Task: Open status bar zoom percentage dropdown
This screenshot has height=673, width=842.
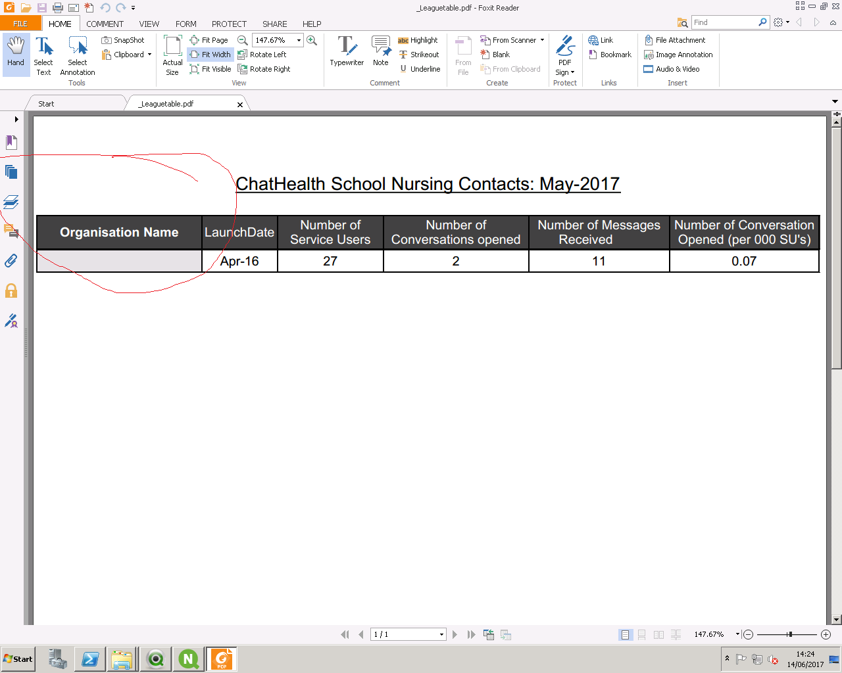Action: (737, 634)
